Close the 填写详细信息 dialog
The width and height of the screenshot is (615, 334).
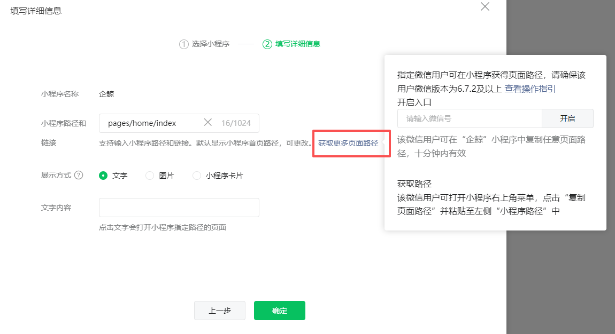coord(485,7)
